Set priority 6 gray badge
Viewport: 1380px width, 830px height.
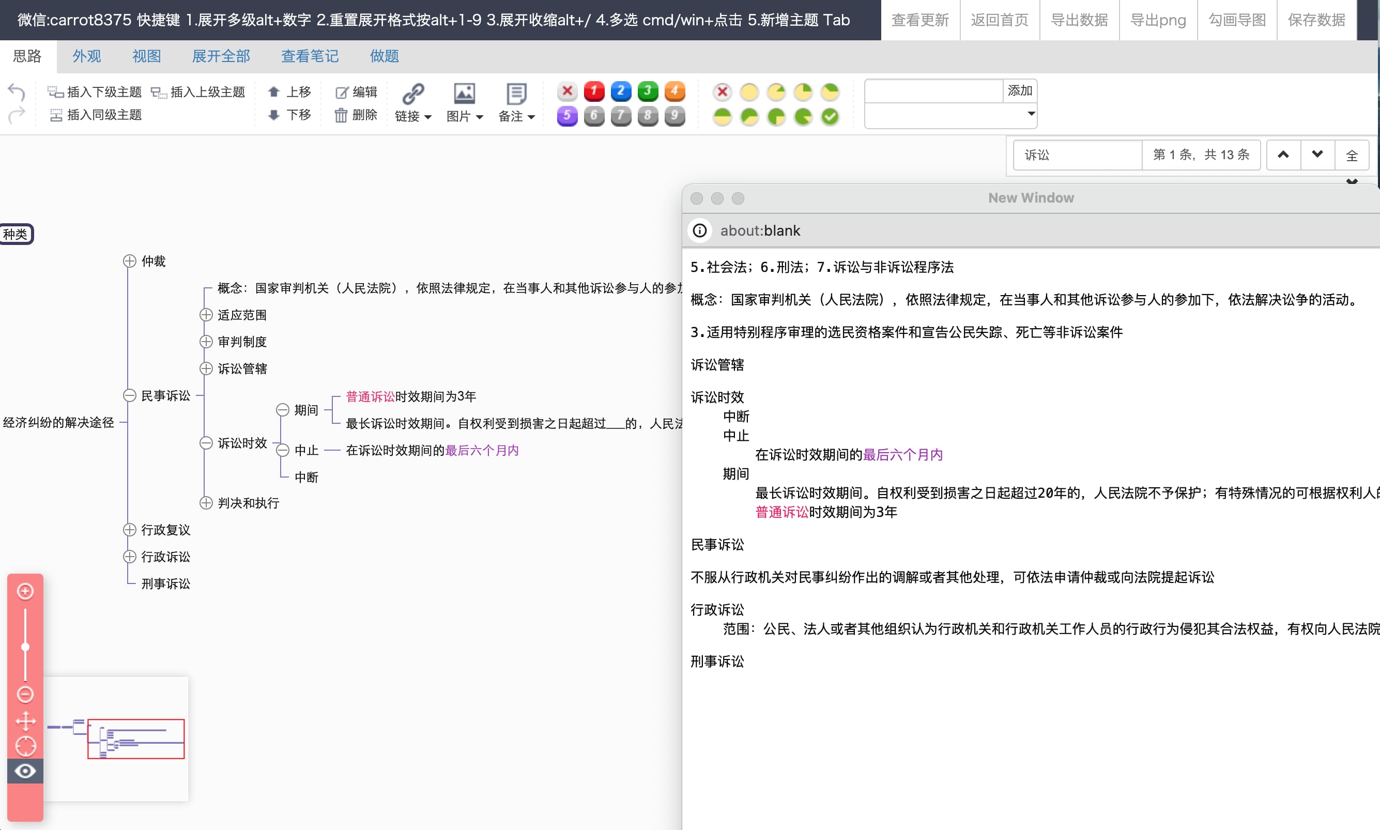[x=594, y=116]
